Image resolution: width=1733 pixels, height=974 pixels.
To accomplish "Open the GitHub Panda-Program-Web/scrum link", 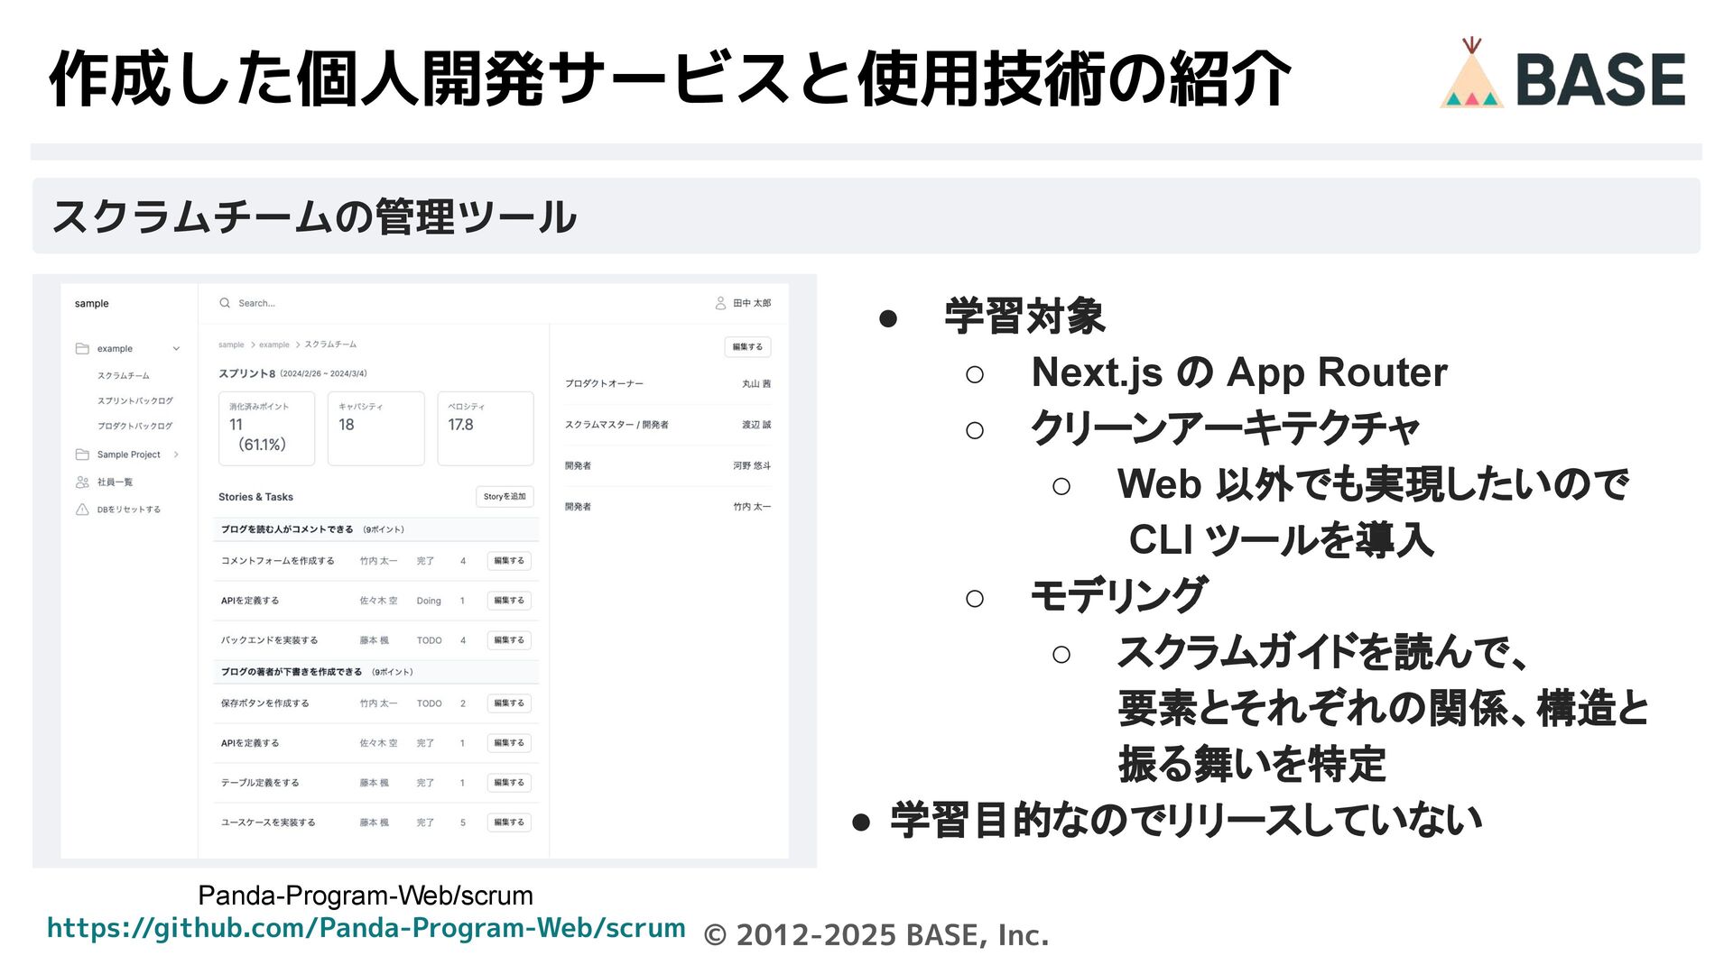I will tap(366, 928).
